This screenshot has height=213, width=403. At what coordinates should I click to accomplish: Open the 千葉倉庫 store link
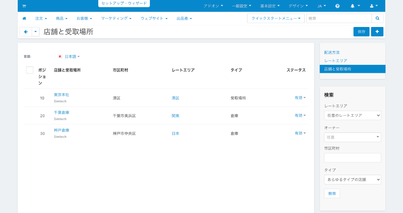61,112
